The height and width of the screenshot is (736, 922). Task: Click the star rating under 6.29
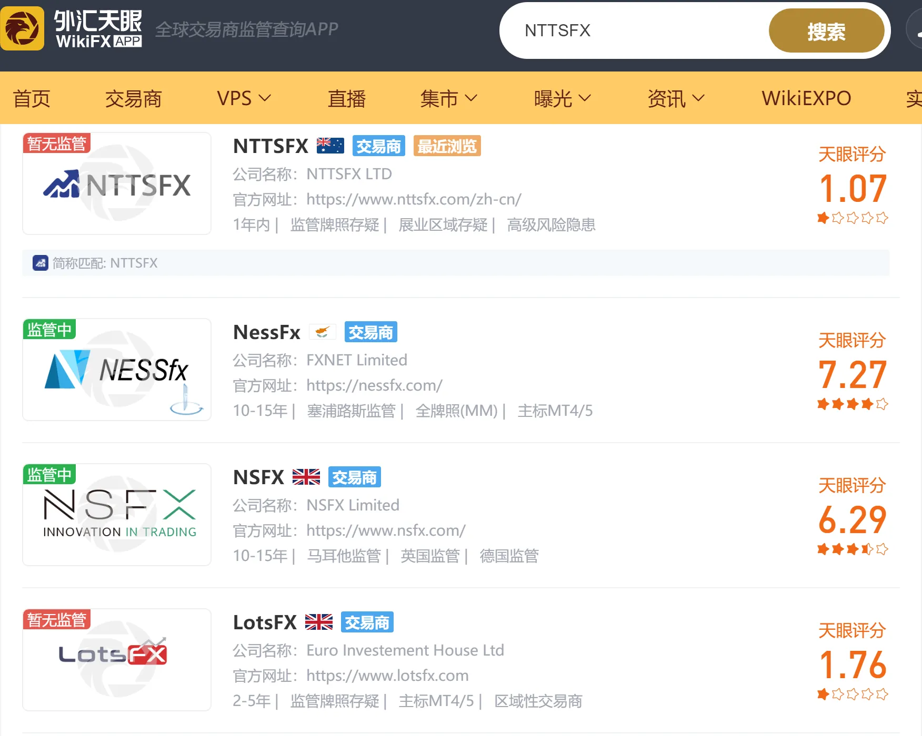pos(853,549)
